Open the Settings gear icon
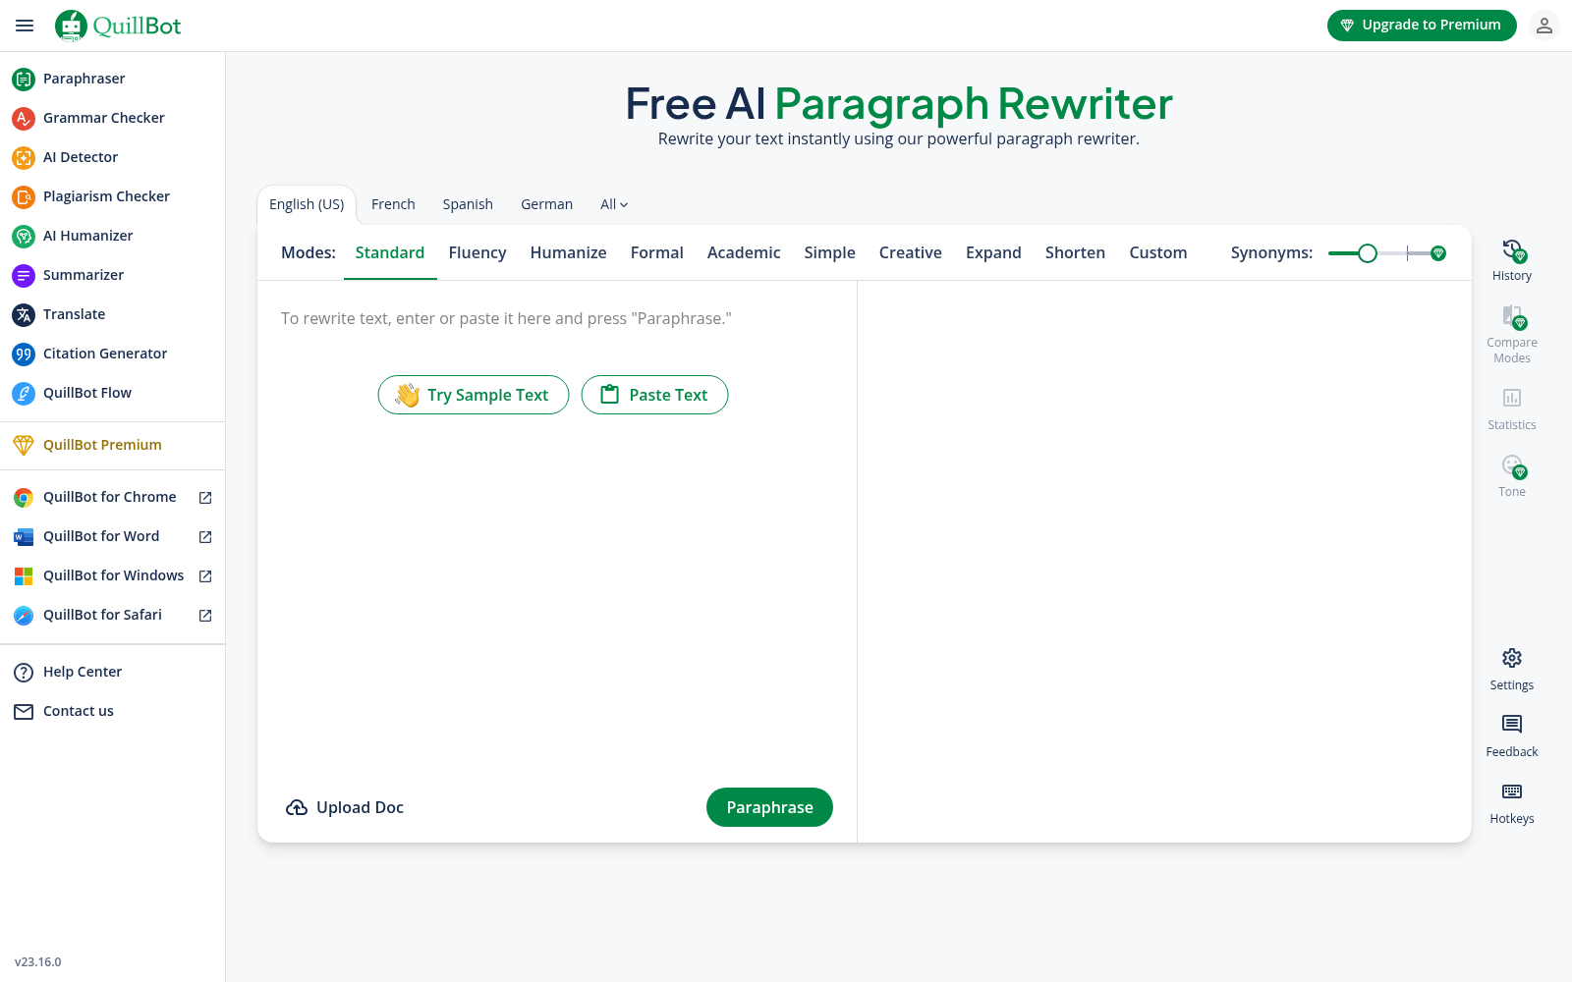 (1511, 658)
